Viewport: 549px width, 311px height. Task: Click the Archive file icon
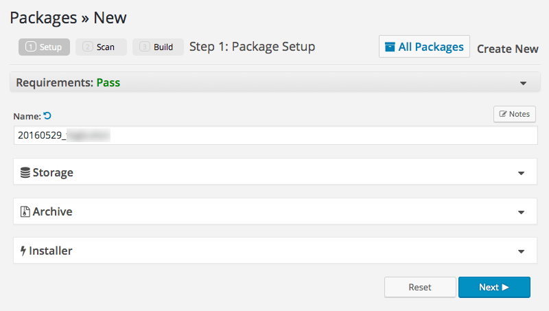pos(25,212)
